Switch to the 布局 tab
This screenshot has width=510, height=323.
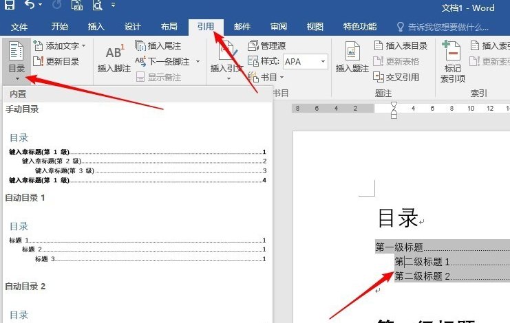coord(169,27)
